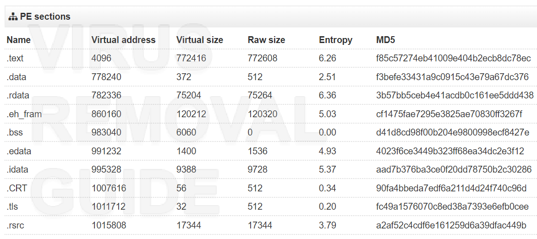
Task: Click the .rsrc section name
Action: click(15, 225)
